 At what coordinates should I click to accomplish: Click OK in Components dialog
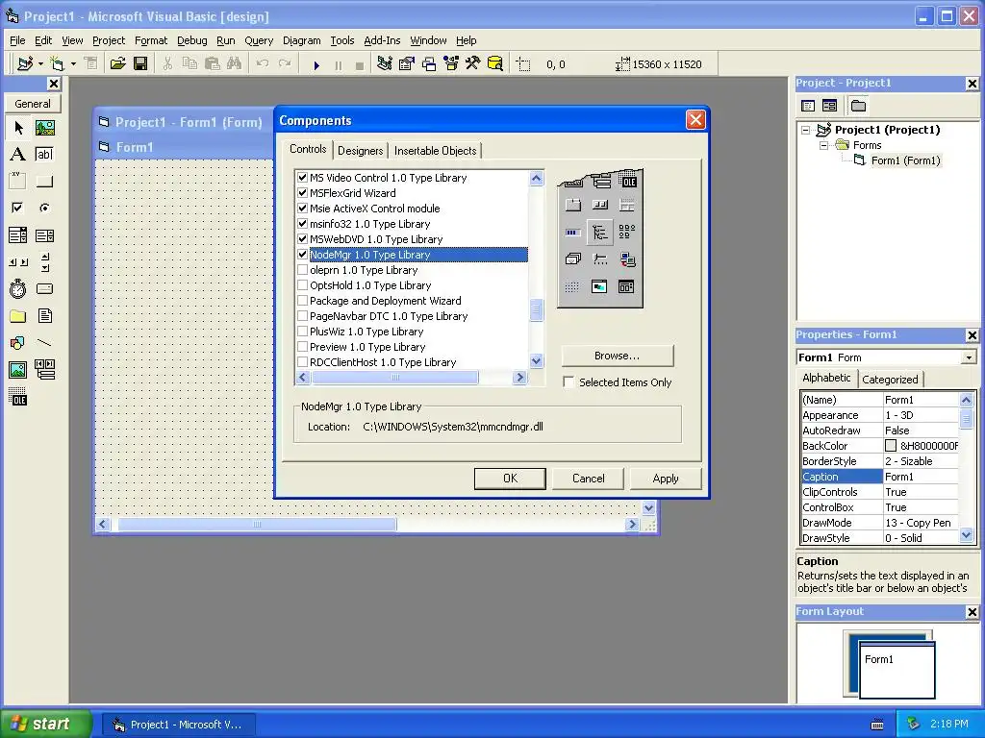510,479
